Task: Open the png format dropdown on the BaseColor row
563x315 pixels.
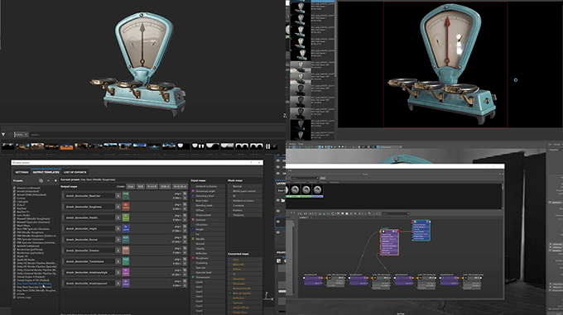Action: coord(178,193)
